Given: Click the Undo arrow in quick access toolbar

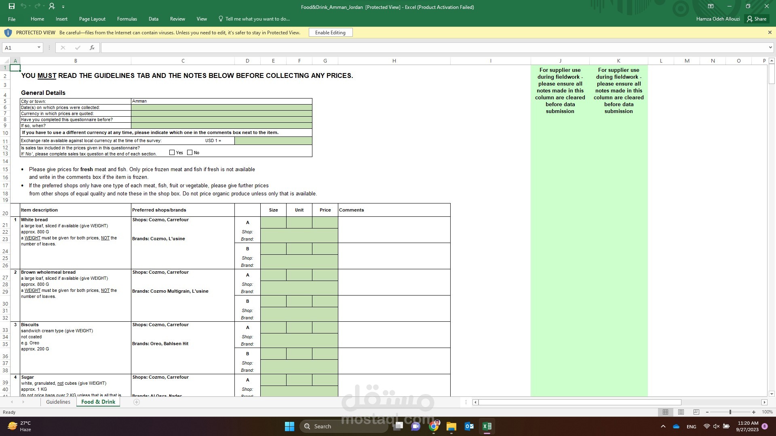Looking at the screenshot, I should click(23, 6).
